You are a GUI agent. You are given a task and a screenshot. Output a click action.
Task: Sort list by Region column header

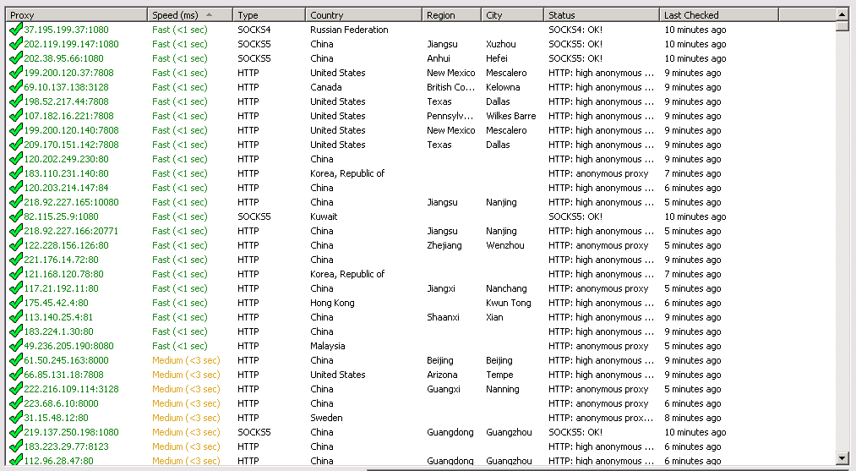(452, 14)
